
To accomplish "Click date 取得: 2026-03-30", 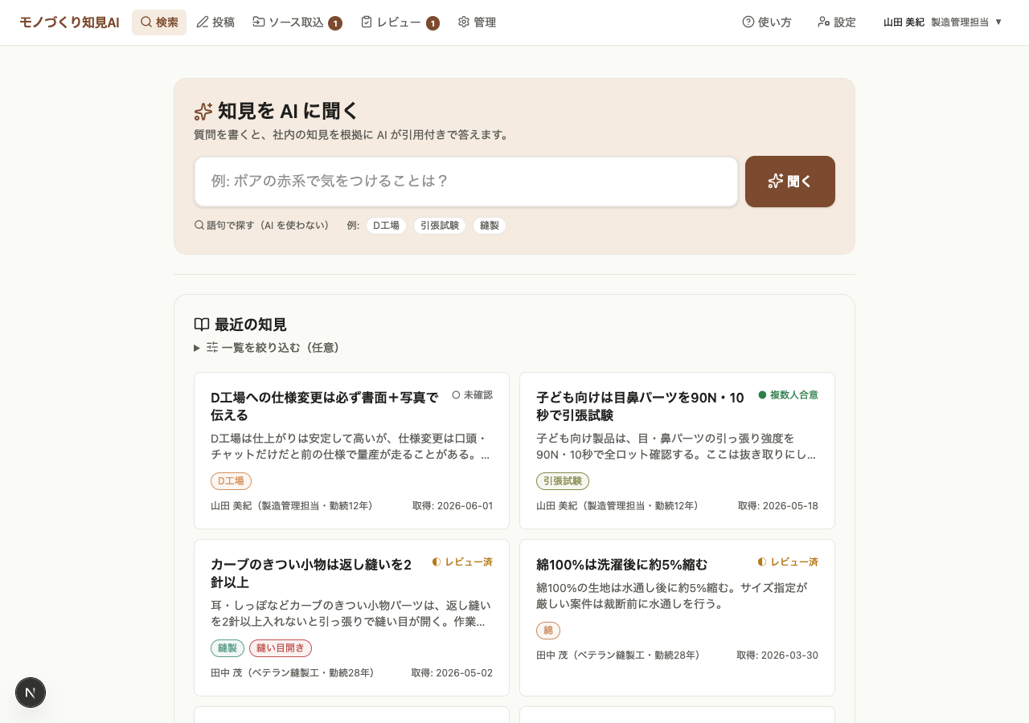I will click(x=777, y=656).
